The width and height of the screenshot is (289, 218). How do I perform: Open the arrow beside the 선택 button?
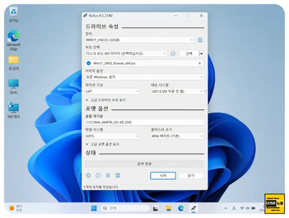(202, 54)
